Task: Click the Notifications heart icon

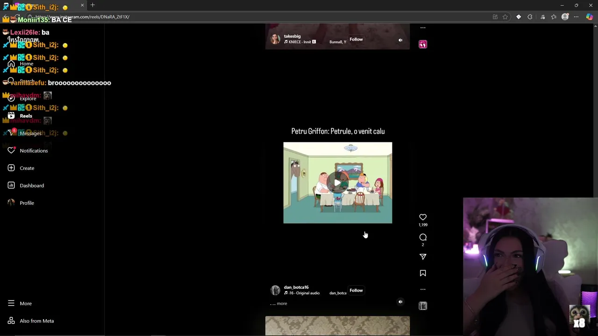Action: pyautogui.click(x=11, y=150)
